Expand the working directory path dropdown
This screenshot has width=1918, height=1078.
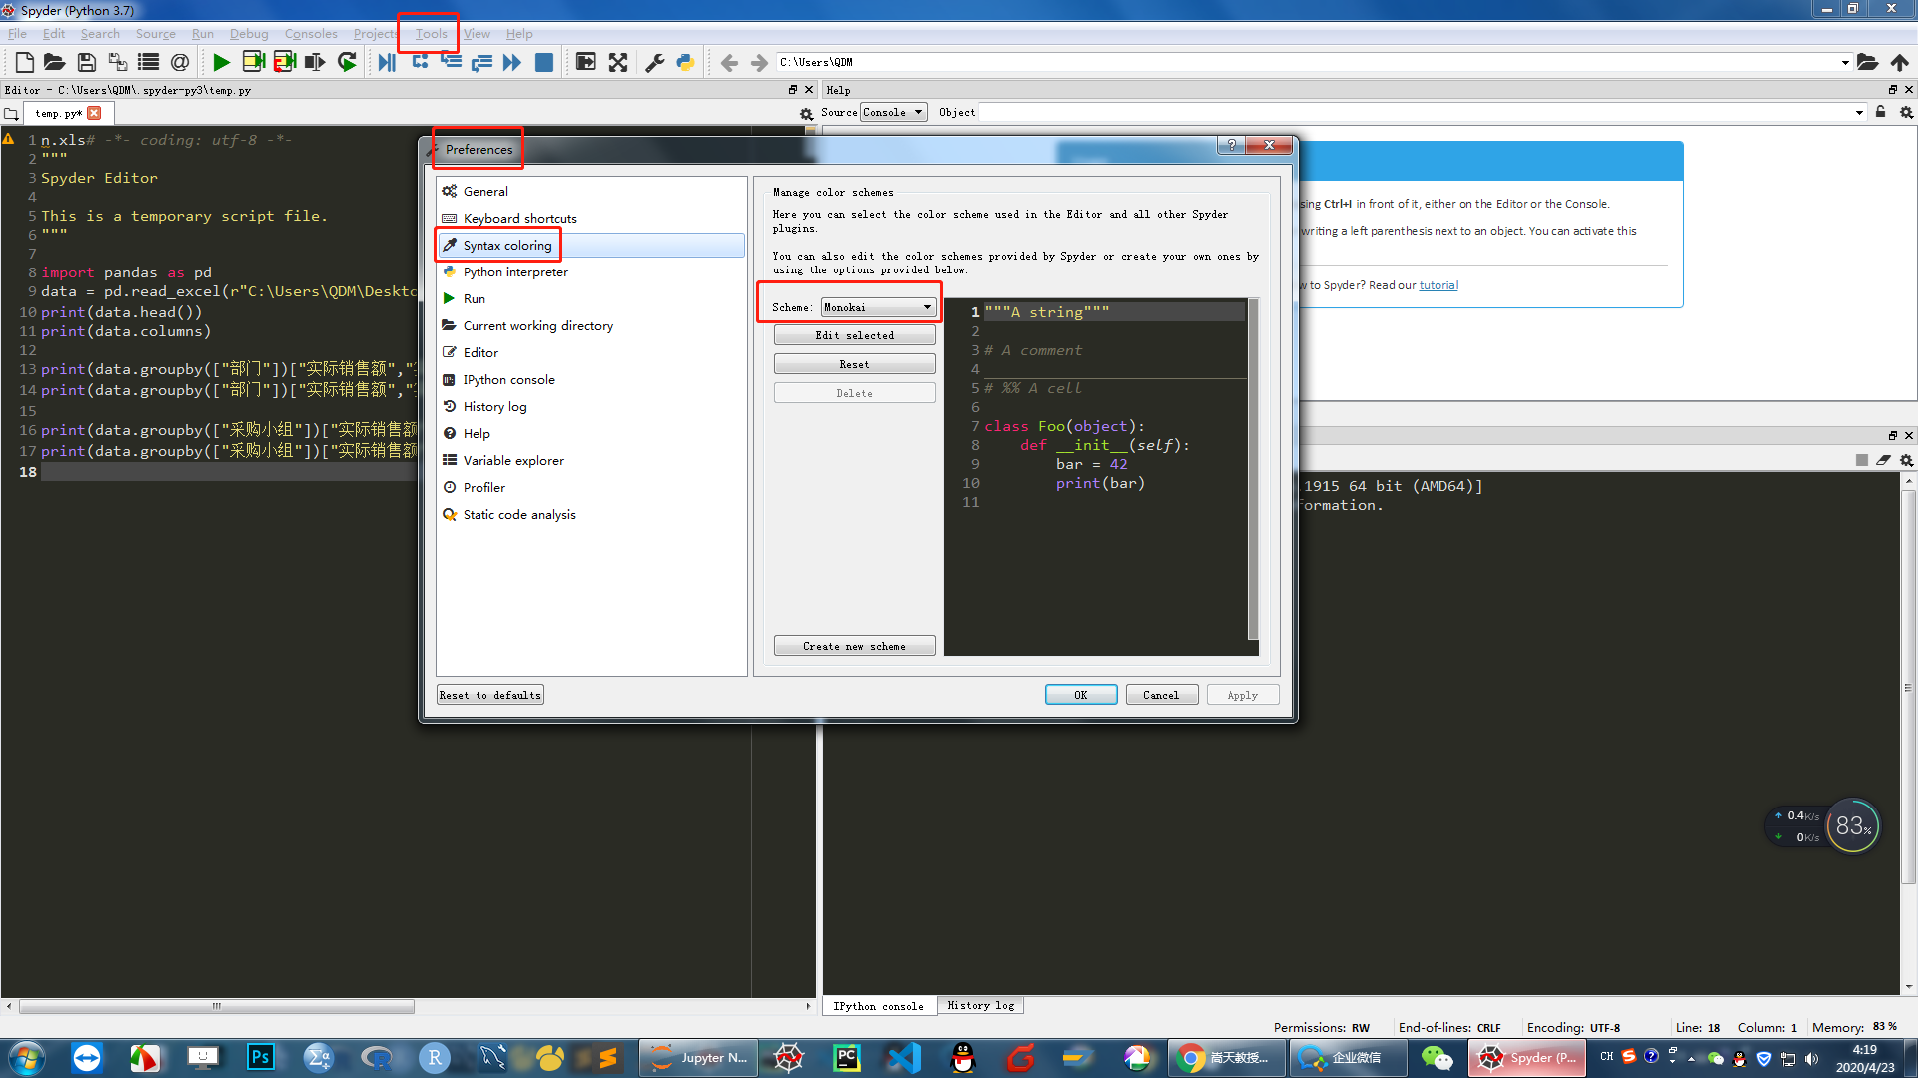(x=1844, y=62)
